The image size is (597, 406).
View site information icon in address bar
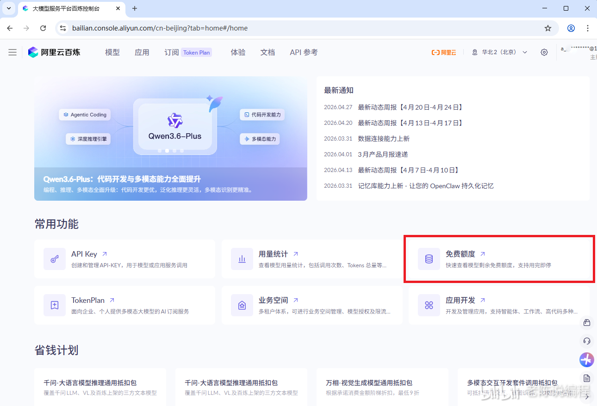coord(63,28)
